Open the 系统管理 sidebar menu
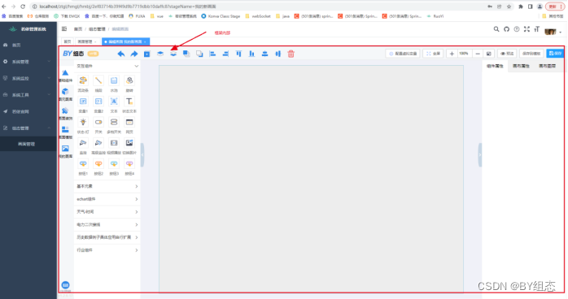 coord(28,62)
